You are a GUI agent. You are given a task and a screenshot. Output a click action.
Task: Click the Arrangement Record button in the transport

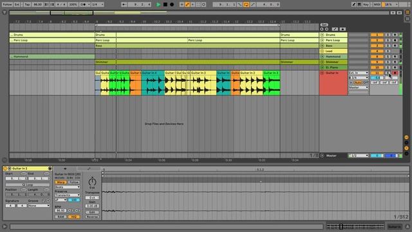tap(172, 5)
